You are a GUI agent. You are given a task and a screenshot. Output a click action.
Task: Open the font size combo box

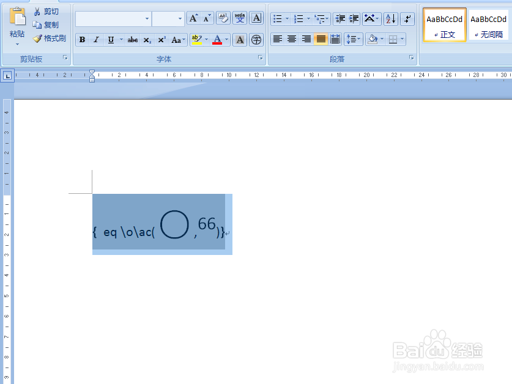(x=168, y=18)
